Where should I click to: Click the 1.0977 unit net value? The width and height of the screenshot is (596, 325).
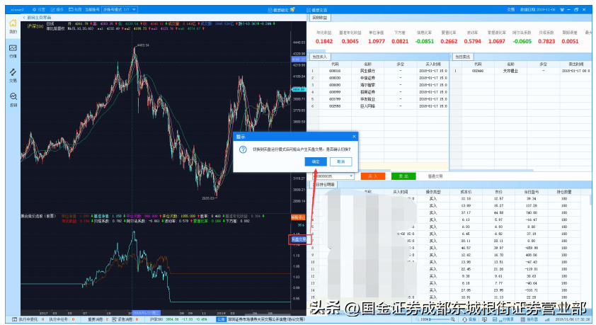(377, 42)
